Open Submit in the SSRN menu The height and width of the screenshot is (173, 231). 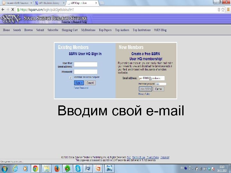click(40, 30)
